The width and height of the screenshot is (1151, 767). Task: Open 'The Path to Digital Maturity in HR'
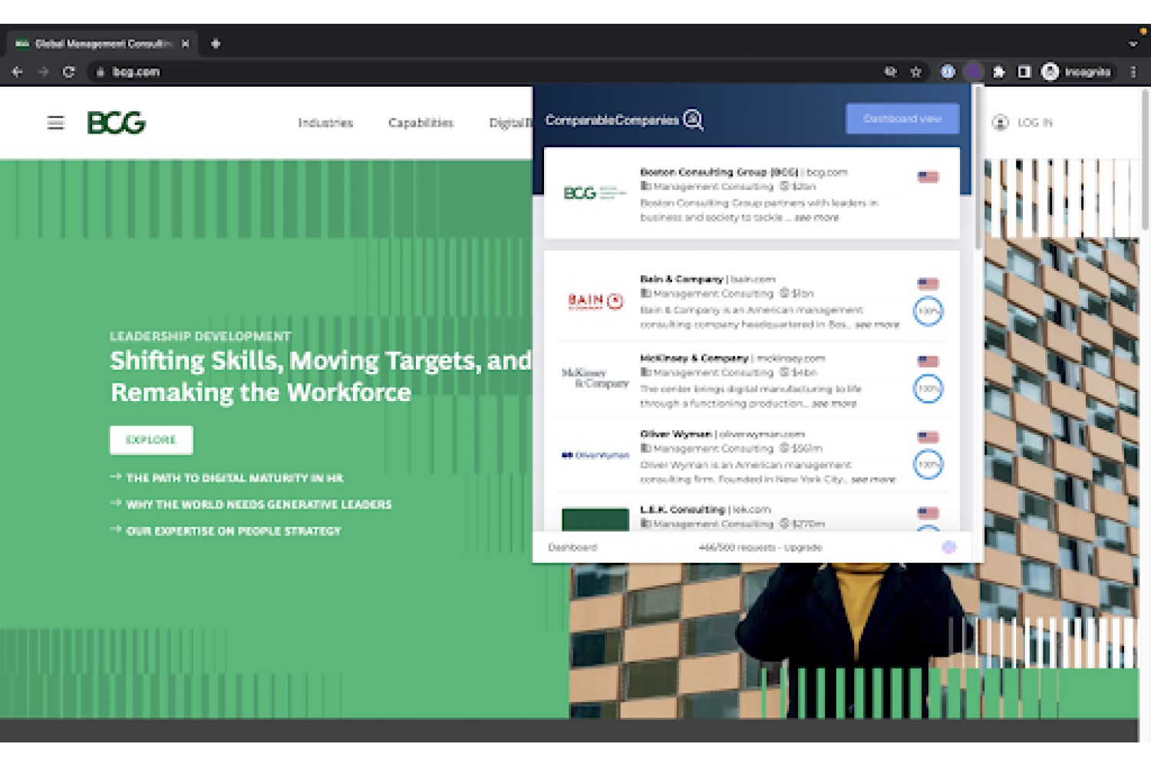235,478
